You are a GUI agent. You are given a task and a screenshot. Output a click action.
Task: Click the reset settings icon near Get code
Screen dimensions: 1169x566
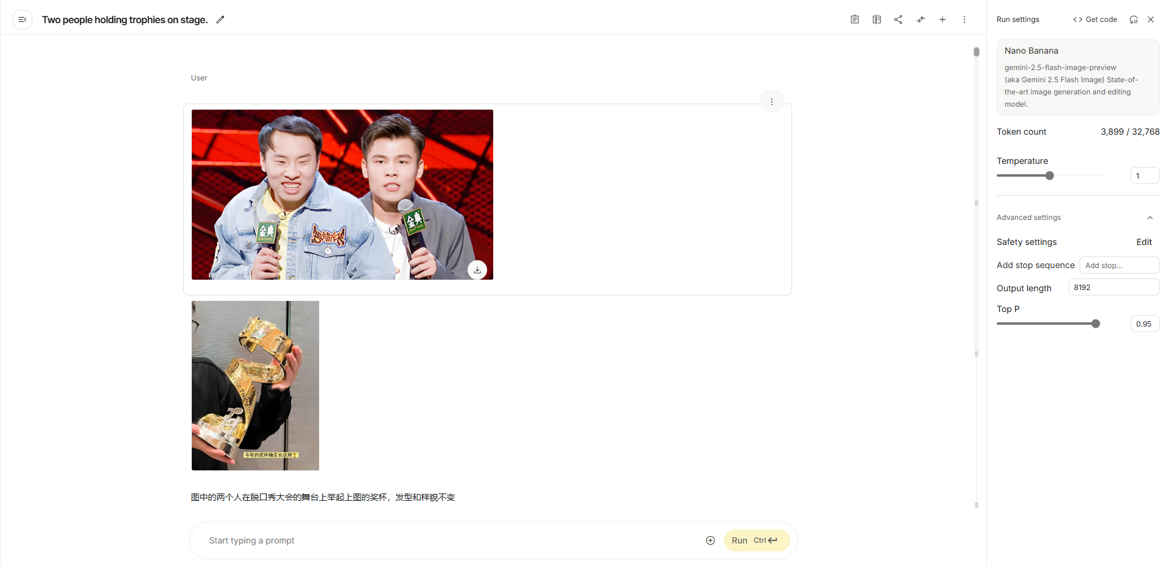(1134, 19)
